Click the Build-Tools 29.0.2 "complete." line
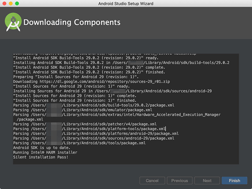The height and width of the screenshot is (189, 252). point(89,67)
